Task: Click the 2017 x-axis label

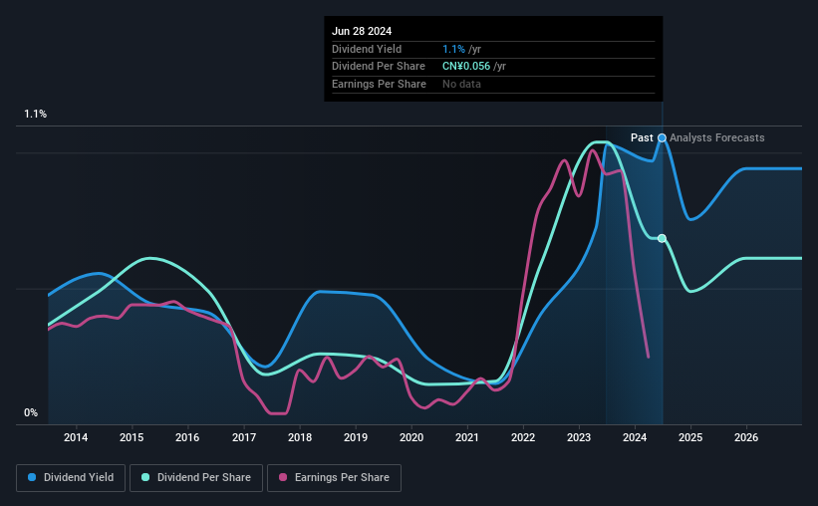Action: 244,437
